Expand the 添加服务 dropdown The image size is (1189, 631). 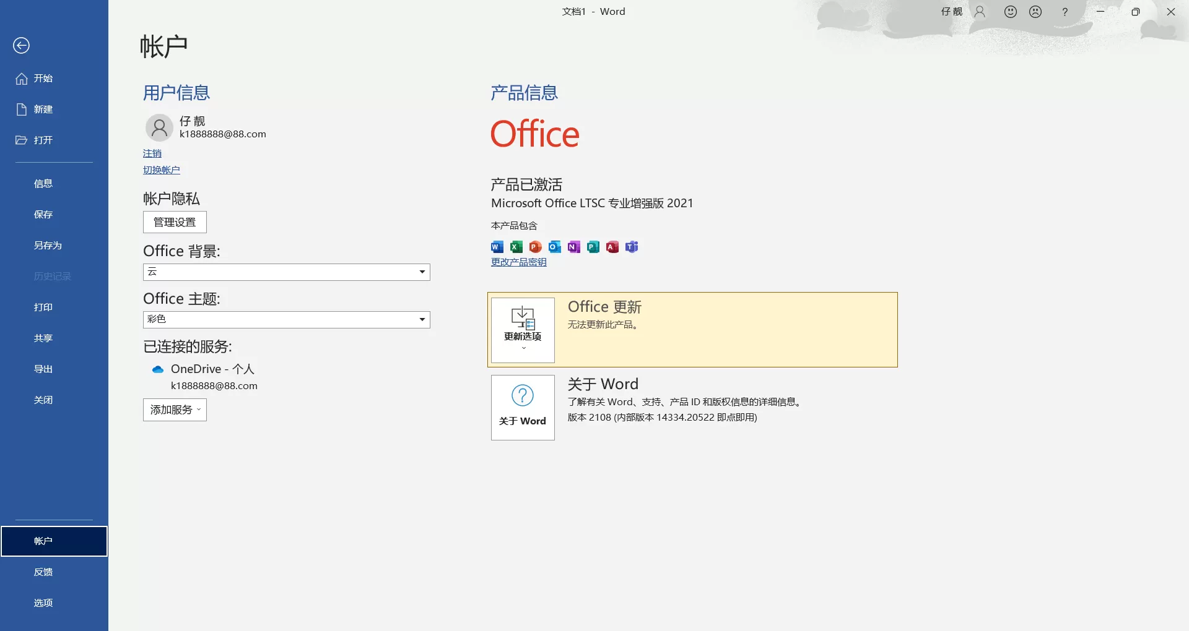click(174, 410)
